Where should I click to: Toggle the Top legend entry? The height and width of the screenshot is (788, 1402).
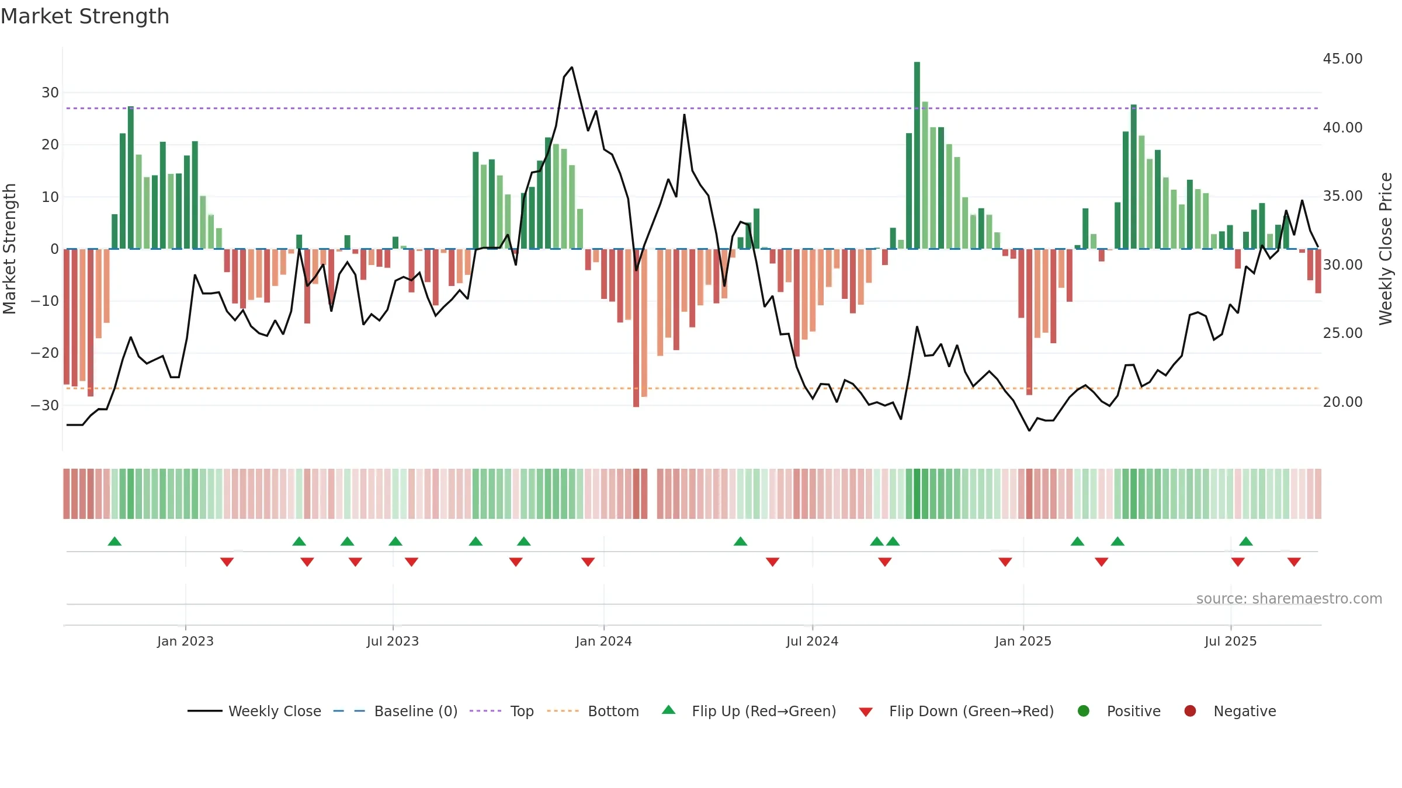502,711
